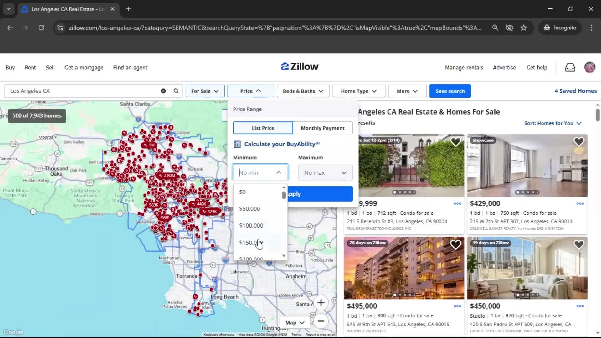The image size is (601, 338).
Task: Open your profile avatar
Action: [590, 67]
